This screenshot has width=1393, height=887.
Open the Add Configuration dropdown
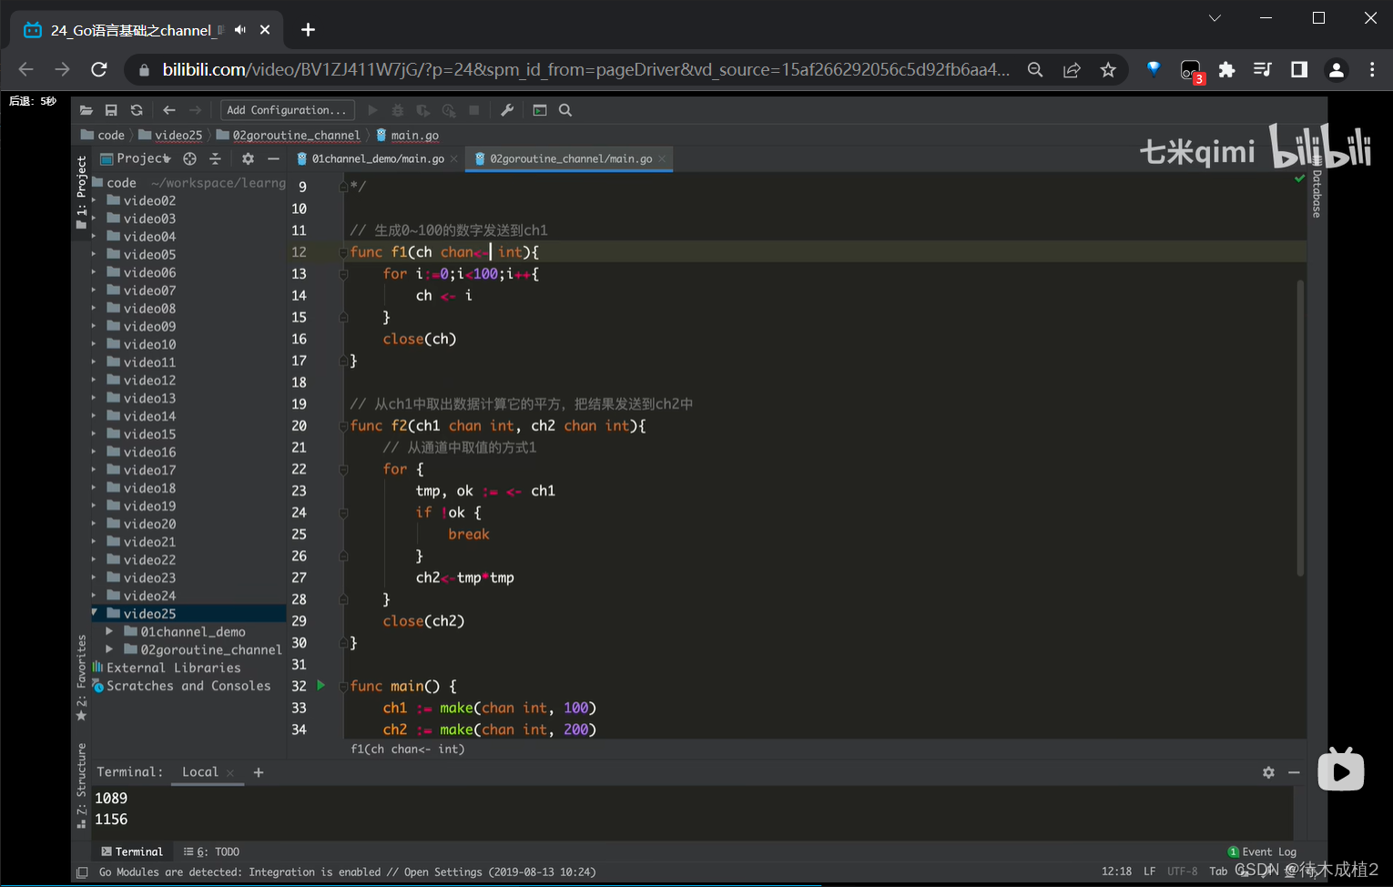click(287, 110)
